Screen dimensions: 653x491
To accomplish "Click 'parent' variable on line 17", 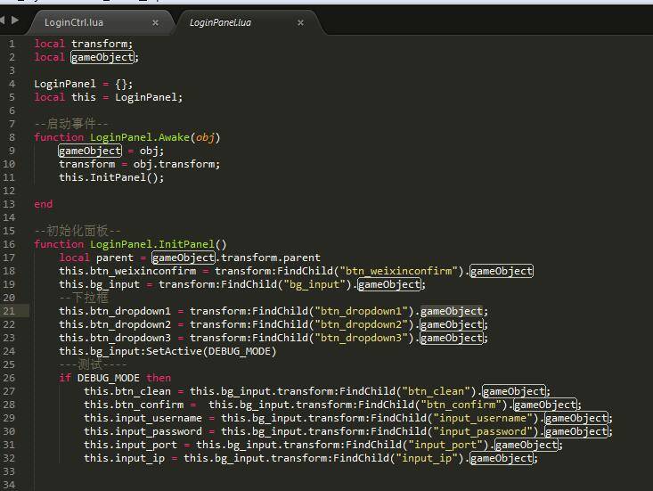I will (115, 258).
